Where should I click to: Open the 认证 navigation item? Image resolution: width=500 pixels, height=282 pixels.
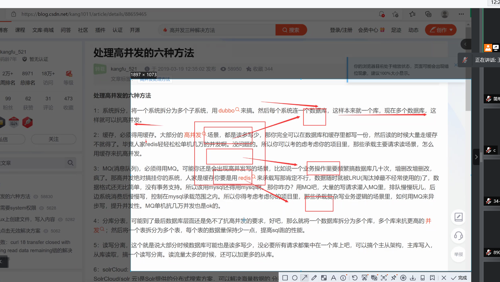click(x=118, y=30)
